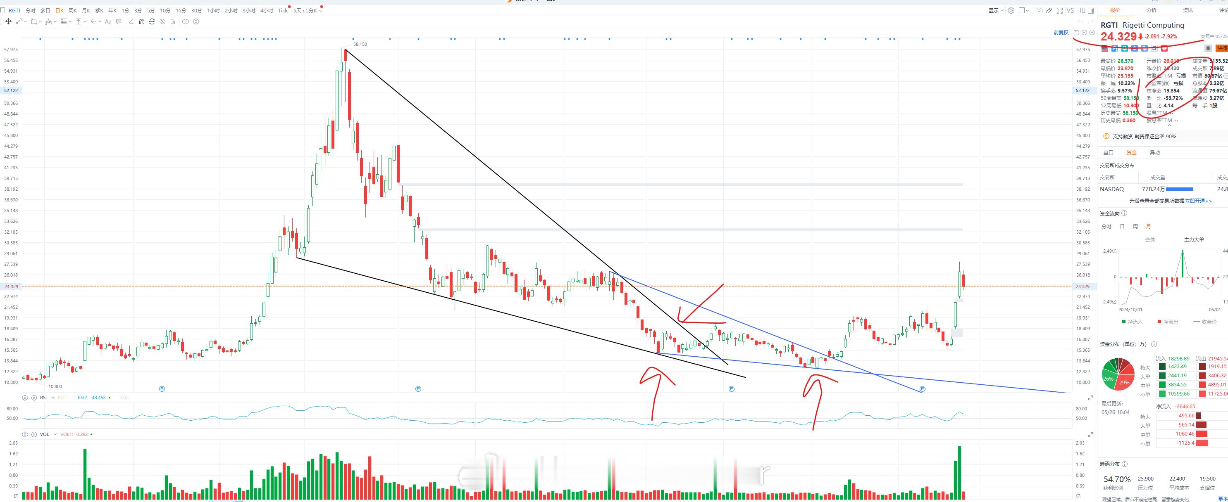The image size is (1228, 502).
Task: Select the wave pattern drawing tool
Action: (x=49, y=21)
